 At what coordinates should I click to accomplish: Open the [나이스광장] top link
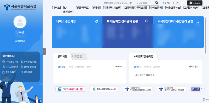click(156, 8)
